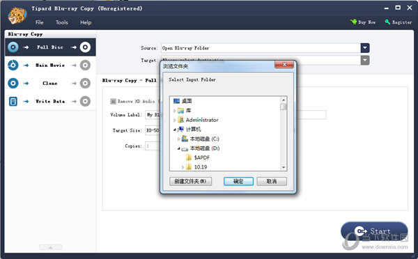Open the Target Size combo box
Screen dimensions: 418x259
click(x=153, y=130)
